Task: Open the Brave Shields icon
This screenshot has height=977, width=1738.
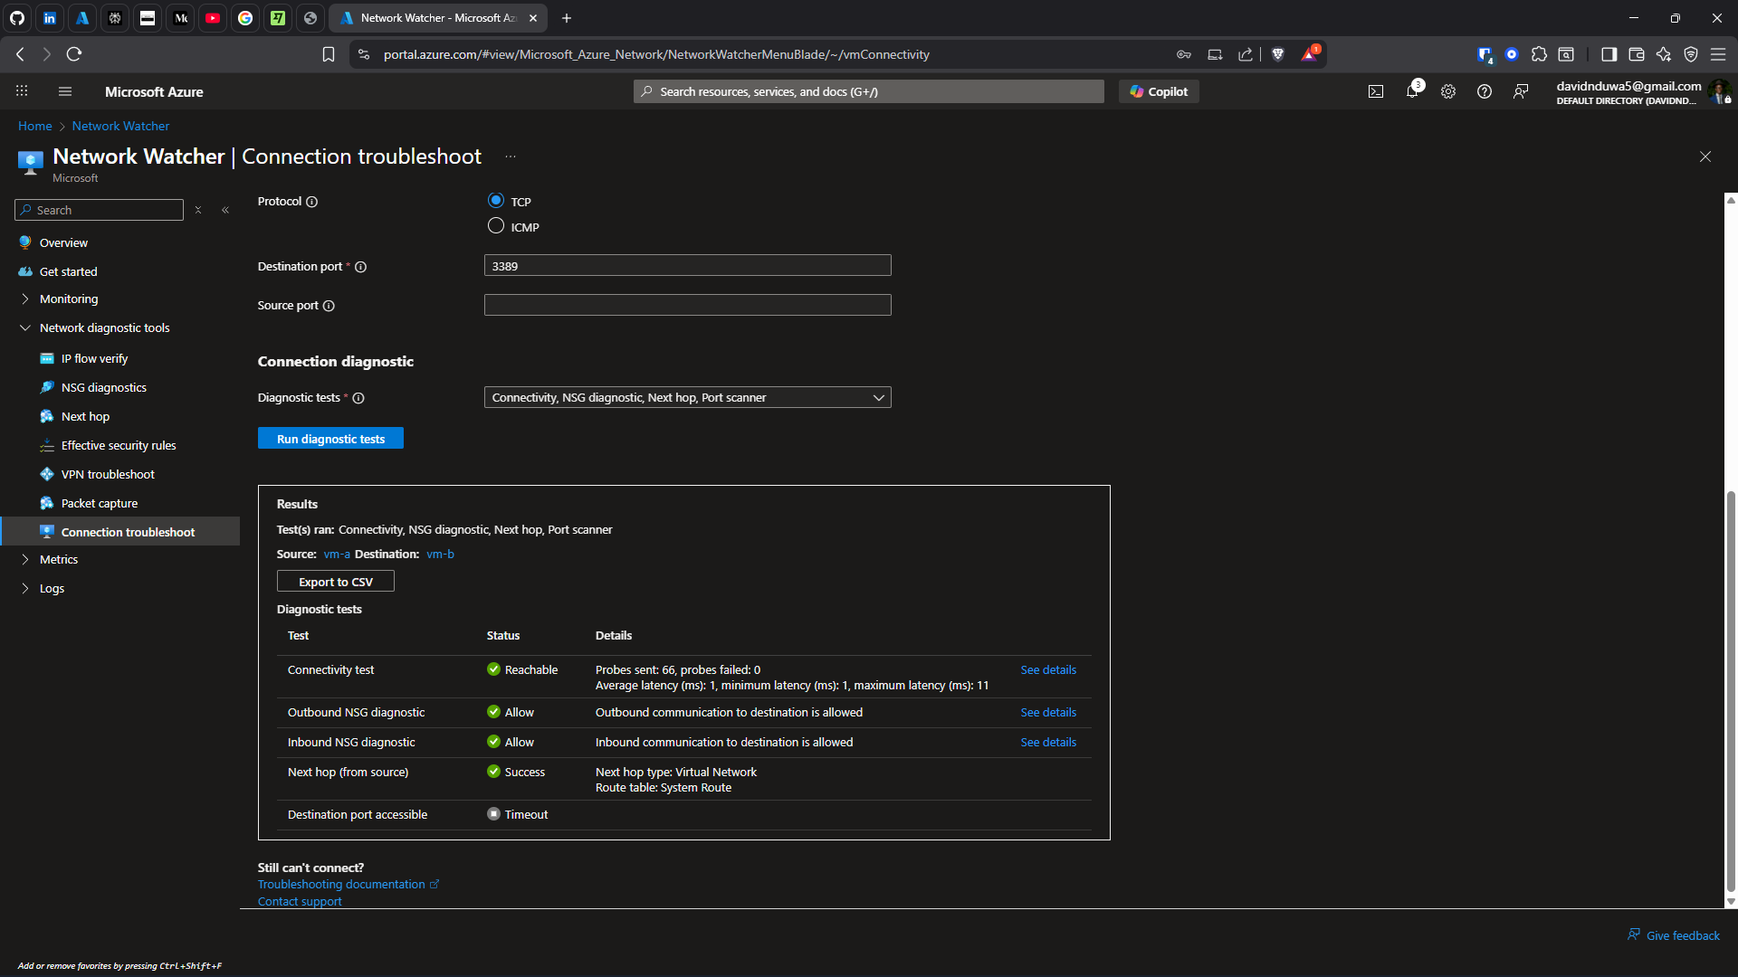Action: pos(1278,54)
